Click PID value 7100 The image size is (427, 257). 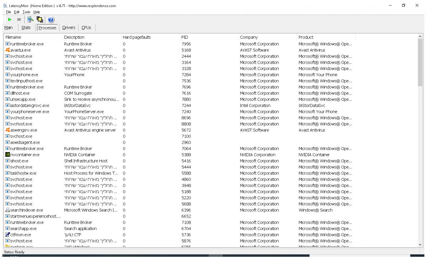186,136
